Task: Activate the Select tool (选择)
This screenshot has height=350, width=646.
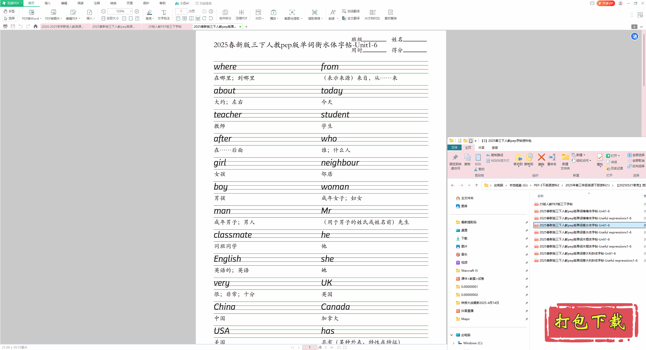Action: tap(10, 18)
